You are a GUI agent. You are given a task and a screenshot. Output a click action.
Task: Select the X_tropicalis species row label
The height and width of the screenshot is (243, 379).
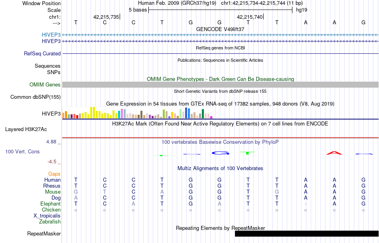click(x=47, y=216)
